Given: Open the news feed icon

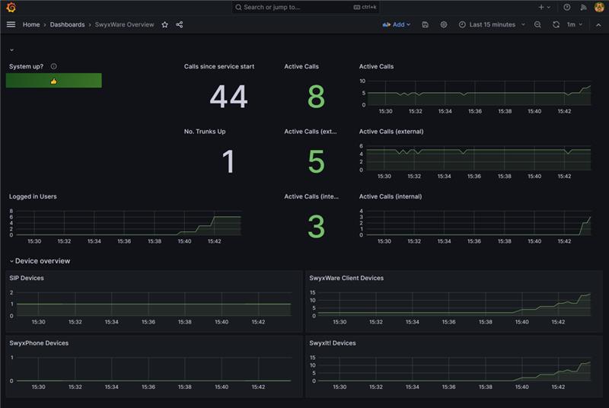Looking at the screenshot, I should tap(583, 7).
